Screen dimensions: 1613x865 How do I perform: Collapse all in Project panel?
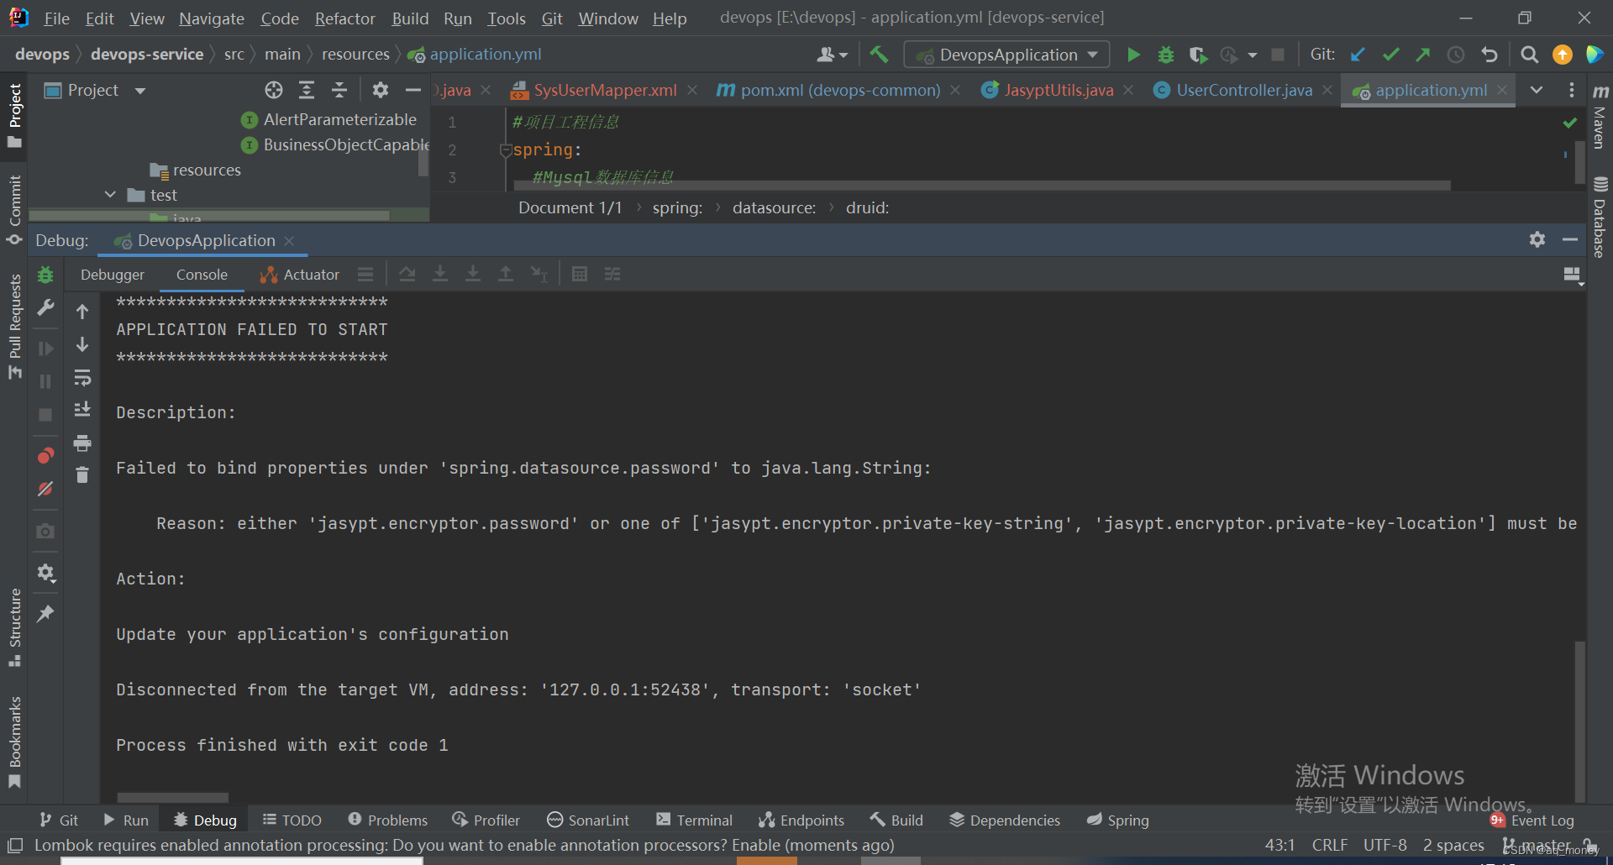[x=339, y=90]
